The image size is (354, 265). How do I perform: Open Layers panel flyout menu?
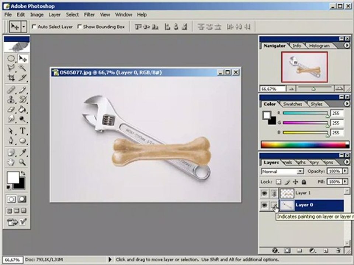tap(347, 162)
